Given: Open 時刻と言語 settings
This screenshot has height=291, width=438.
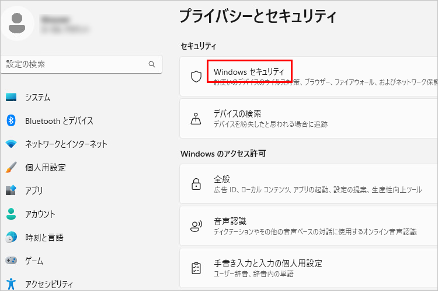Looking at the screenshot, I should click(44, 238).
